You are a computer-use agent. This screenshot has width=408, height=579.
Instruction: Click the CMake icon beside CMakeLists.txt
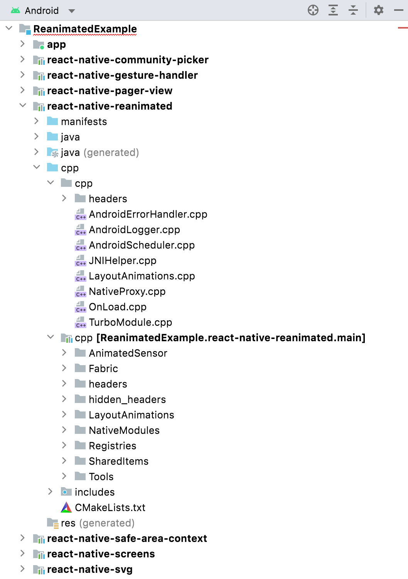tap(66, 507)
